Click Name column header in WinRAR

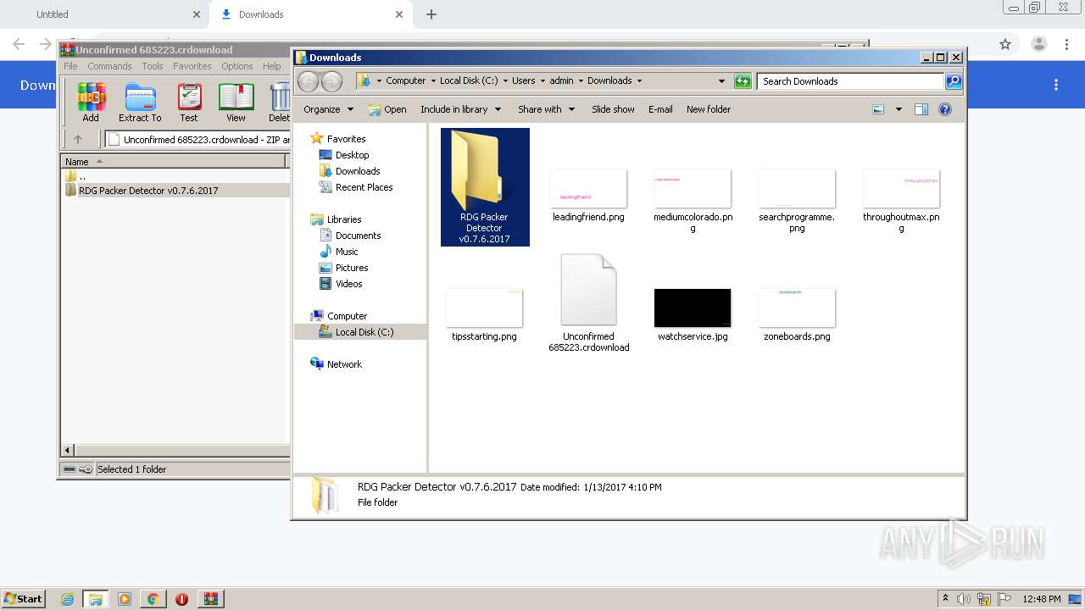174,161
